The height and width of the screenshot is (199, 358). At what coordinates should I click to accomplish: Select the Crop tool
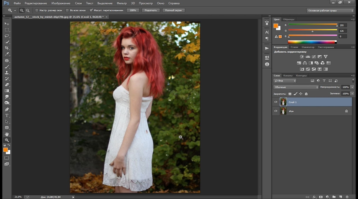[x=7, y=48]
